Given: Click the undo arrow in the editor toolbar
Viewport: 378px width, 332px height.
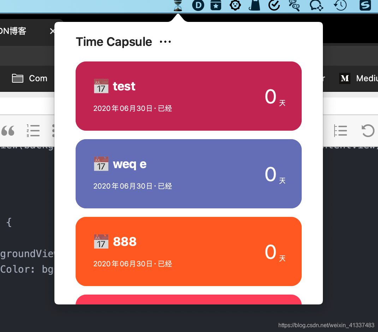Looking at the screenshot, I should click(x=368, y=131).
